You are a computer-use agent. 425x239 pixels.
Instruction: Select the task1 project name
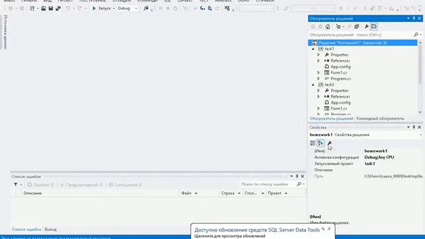click(x=329, y=48)
